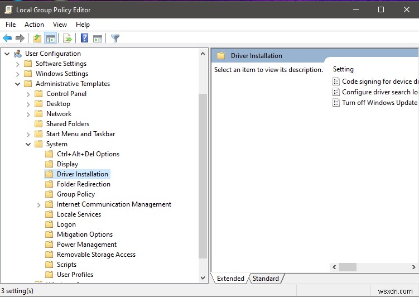Click the tree pane scroll down arrow

point(203,278)
